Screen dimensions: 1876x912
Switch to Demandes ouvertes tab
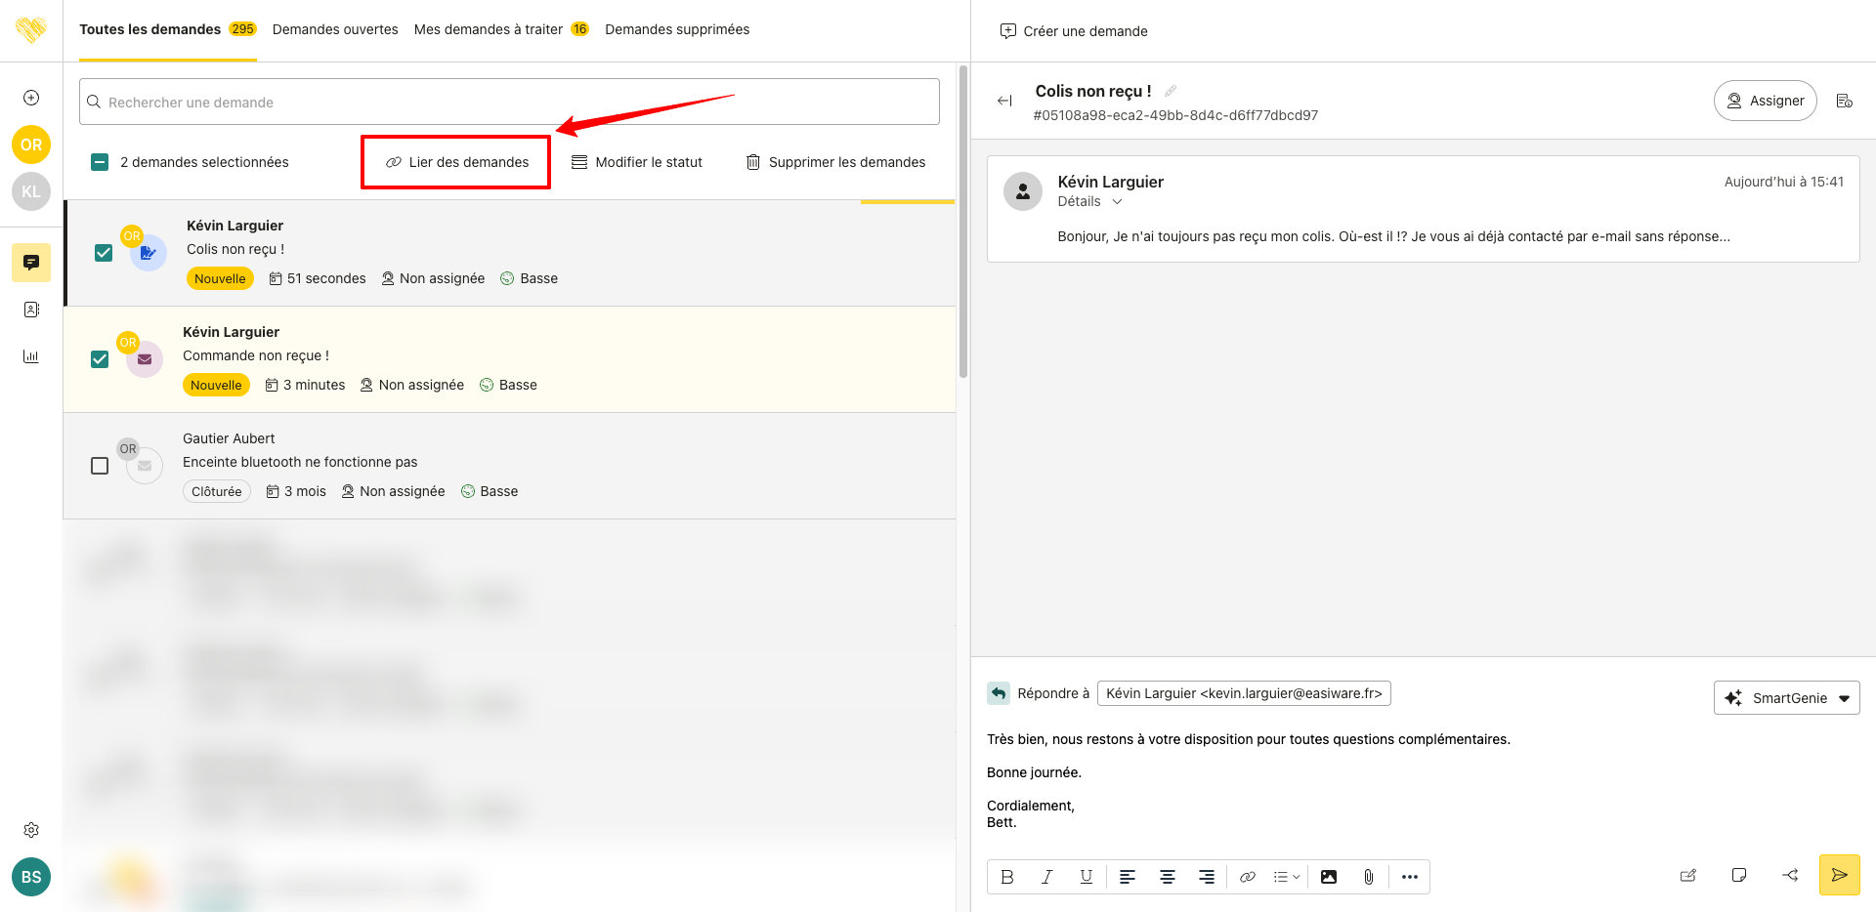coord(335,29)
